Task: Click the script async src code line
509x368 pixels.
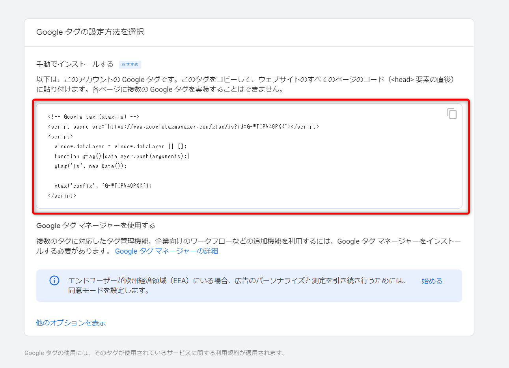Action: (x=183, y=127)
